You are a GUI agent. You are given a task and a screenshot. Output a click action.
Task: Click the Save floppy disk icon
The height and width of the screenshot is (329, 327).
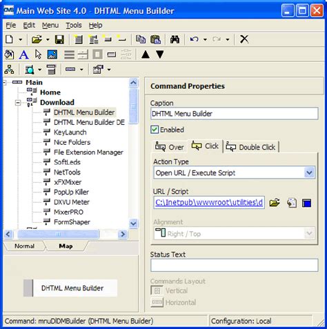pos(59,39)
